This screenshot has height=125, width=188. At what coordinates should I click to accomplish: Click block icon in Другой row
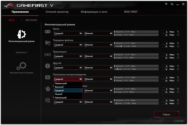coord(178,69)
